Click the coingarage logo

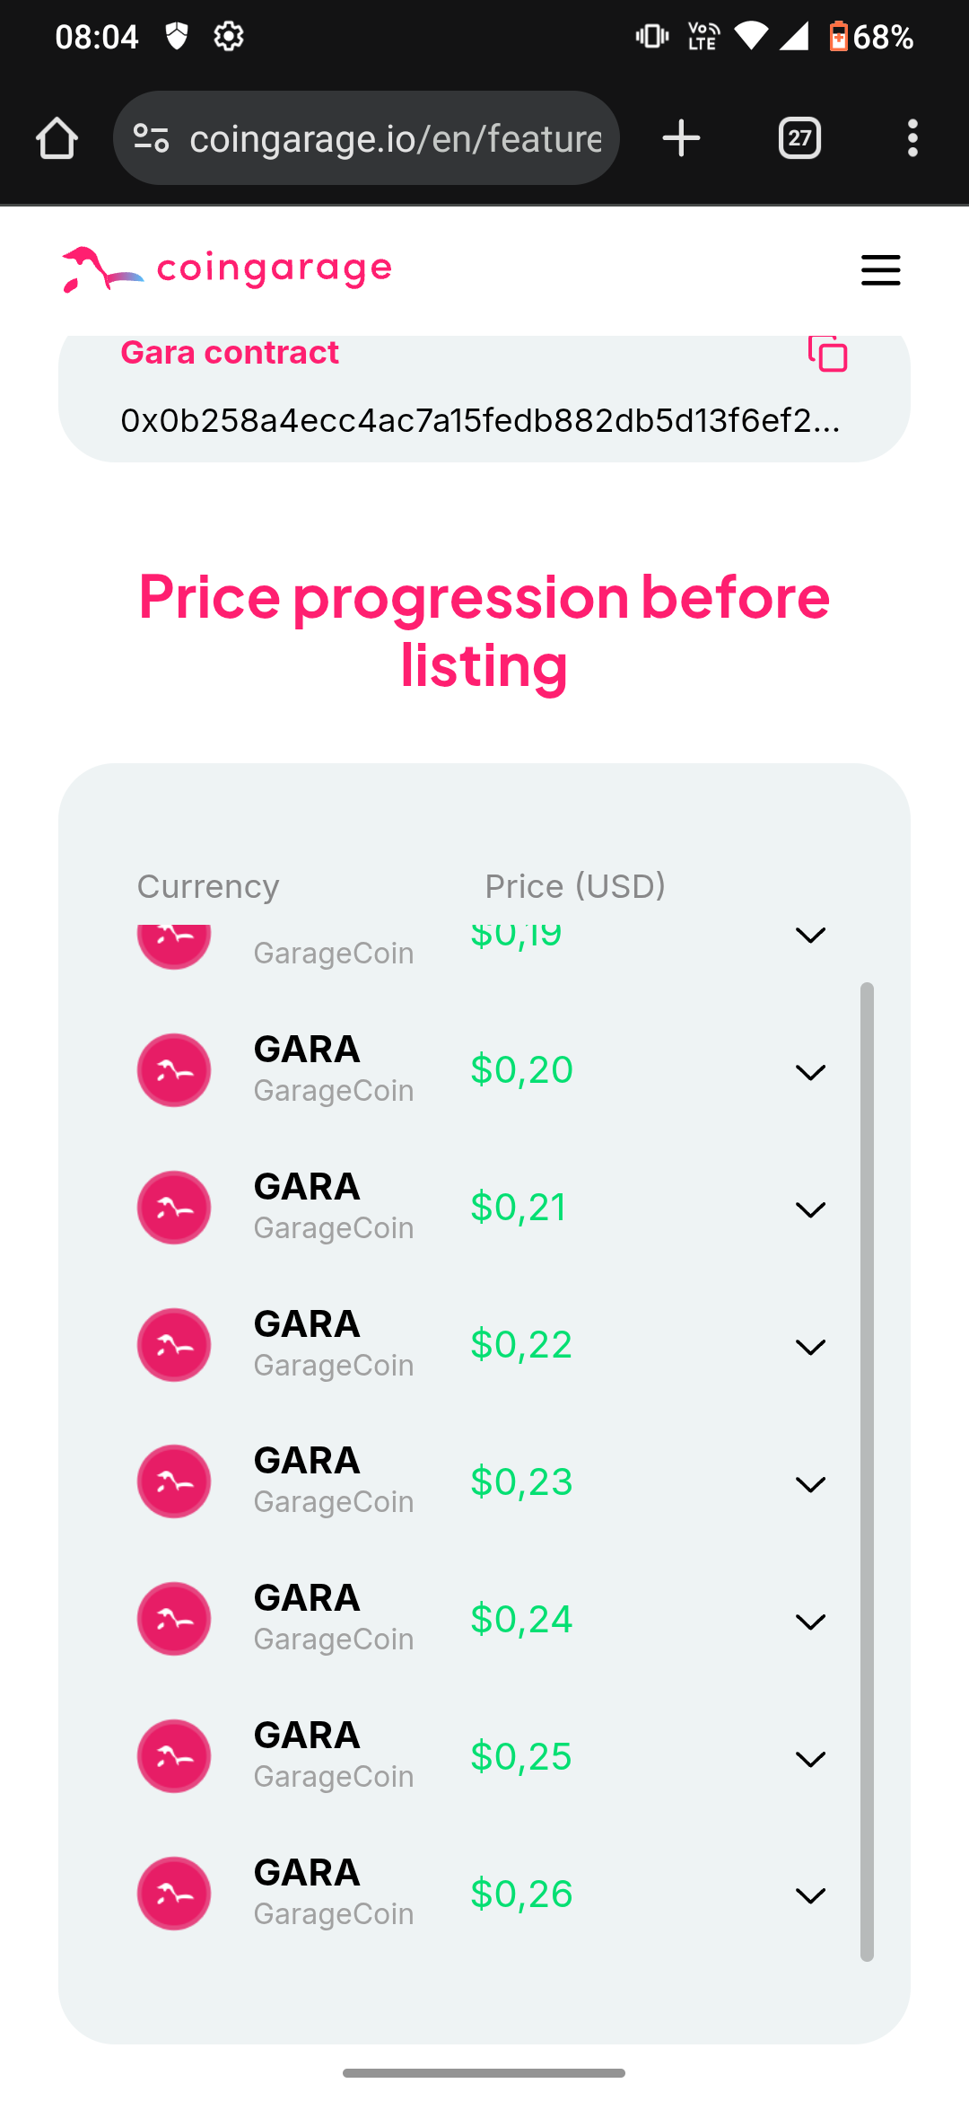[x=227, y=269]
